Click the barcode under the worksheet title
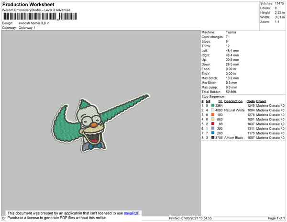287x222 pixels. click(x=40, y=16)
